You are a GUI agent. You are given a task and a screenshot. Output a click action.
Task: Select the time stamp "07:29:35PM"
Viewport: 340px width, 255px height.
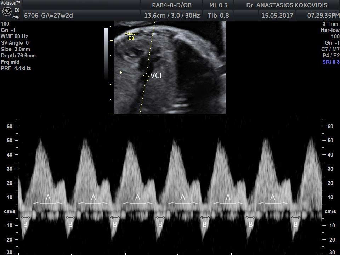(323, 16)
